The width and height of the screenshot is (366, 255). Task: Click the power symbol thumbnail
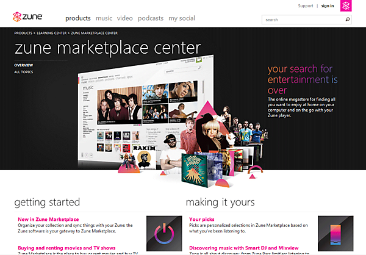(164, 233)
